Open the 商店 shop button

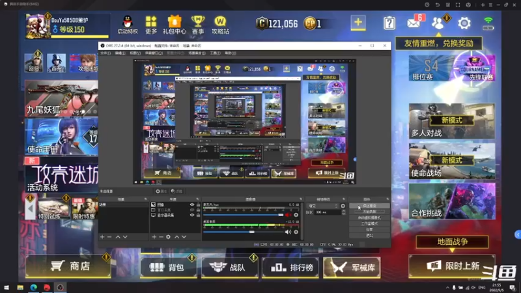tap(68, 266)
